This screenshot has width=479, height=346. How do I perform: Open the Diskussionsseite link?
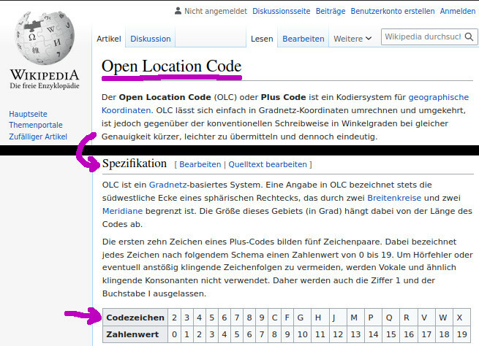click(281, 11)
